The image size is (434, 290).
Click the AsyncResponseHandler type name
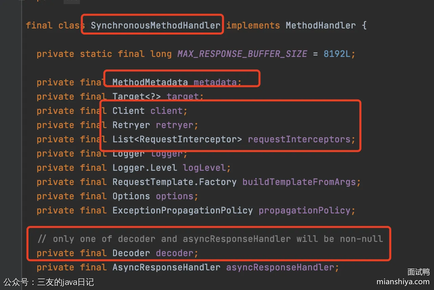click(166, 267)
